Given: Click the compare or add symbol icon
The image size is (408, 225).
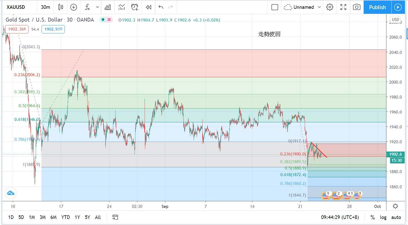Looking at the screenshot, I should pos(74,7).
